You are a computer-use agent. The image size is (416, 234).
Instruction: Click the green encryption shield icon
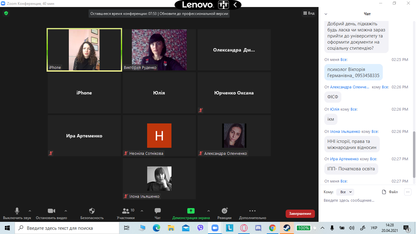[x=6, y=13]
